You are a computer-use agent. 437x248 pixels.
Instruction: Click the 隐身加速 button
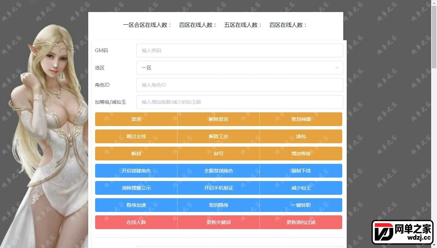tap(136, 205)
